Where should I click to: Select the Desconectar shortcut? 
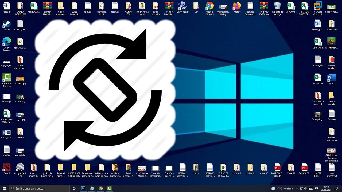182,7
